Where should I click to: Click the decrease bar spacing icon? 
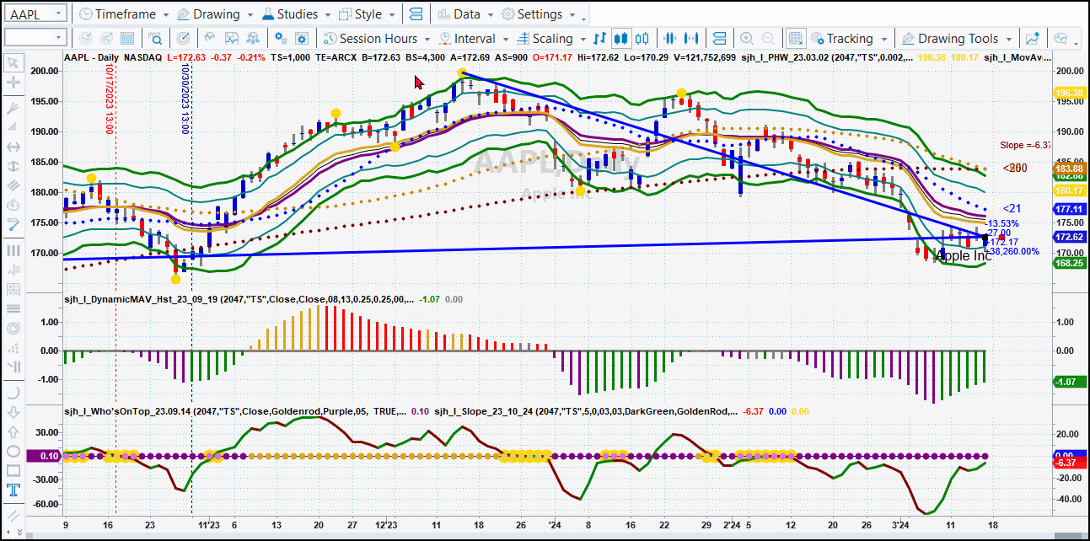(671, 38)
